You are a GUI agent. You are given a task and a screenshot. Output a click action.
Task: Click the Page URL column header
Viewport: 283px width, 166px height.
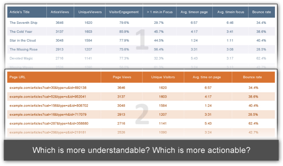click(x=17, y=77)
